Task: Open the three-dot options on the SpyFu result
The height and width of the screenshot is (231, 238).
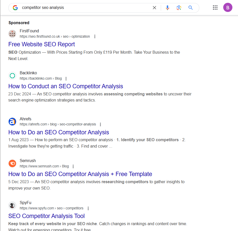Action: [88, 208]
